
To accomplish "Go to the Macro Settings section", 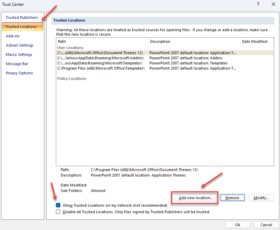I will [19, 55].
